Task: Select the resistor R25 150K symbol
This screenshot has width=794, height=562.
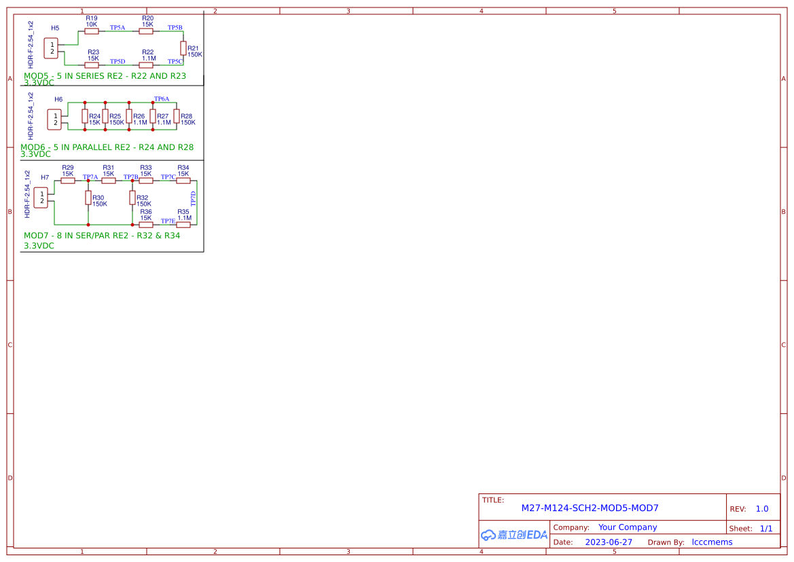Action: click(105, 115)
